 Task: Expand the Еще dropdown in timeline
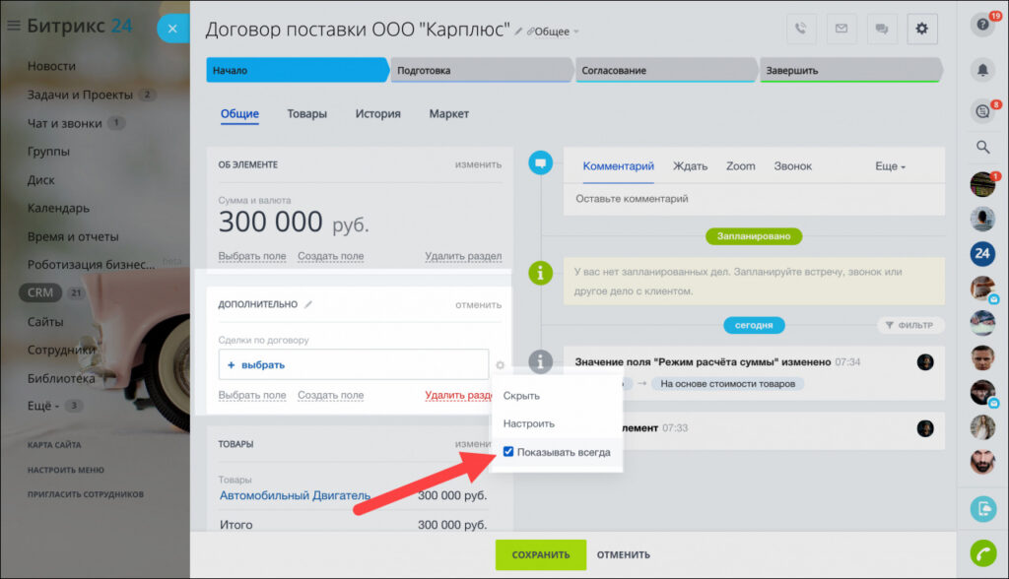tap(890, 166)
